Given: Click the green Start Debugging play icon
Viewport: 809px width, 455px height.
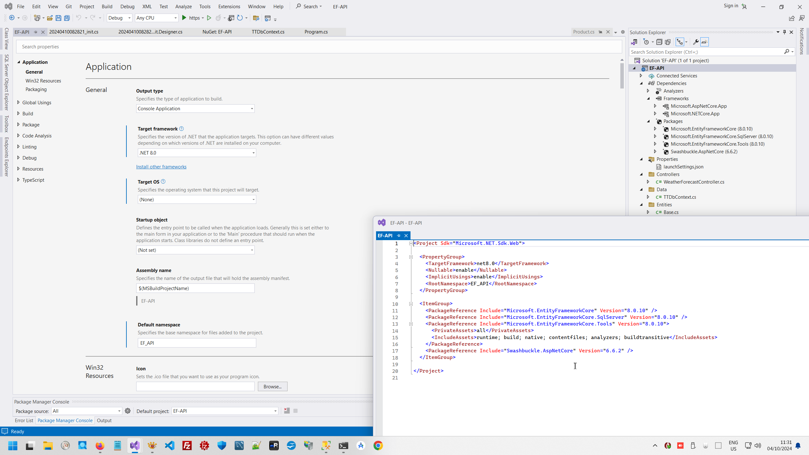Looking at the screenshot, I should pos(184,18).
